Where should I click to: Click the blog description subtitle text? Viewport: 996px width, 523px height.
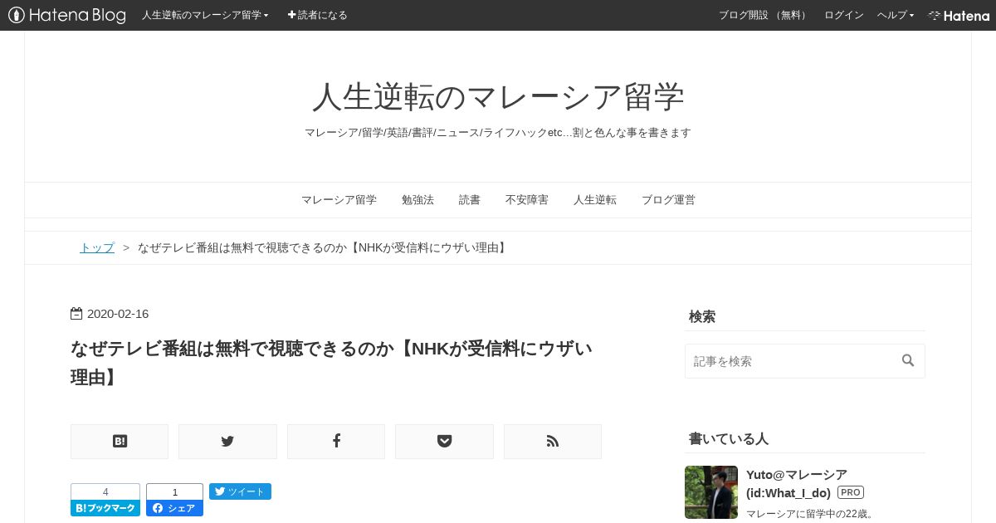498,133
